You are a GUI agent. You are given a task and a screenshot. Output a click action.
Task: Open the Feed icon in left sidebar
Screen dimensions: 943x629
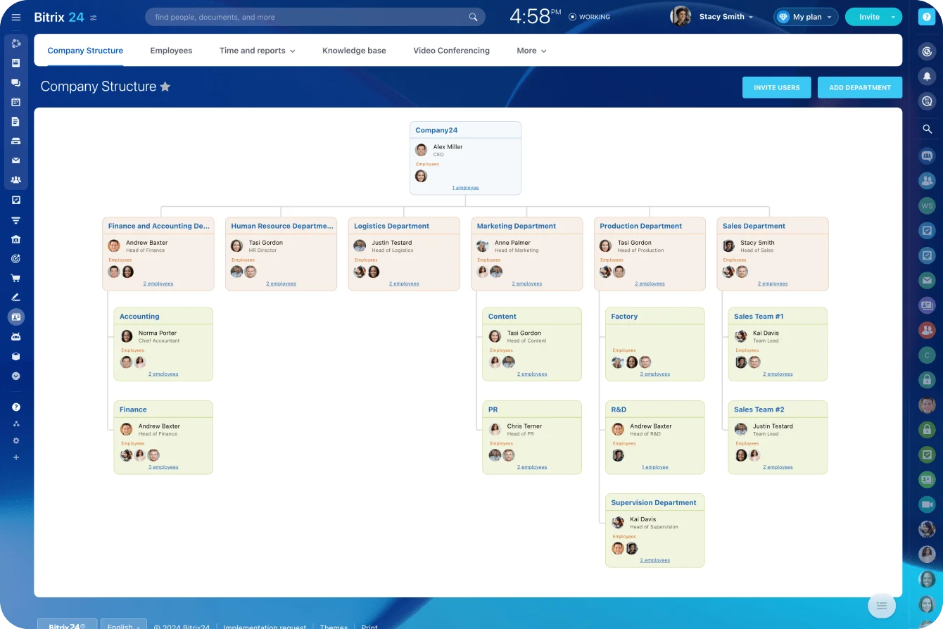pos(16,63)
